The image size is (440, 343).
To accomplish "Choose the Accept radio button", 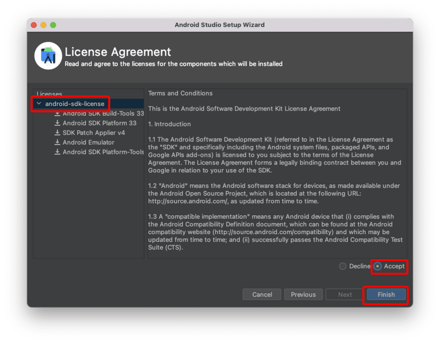I will click(x=378, y=266).
